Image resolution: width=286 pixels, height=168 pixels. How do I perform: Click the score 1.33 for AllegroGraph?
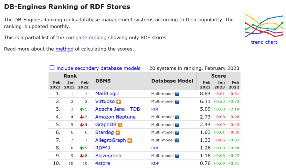205,140
